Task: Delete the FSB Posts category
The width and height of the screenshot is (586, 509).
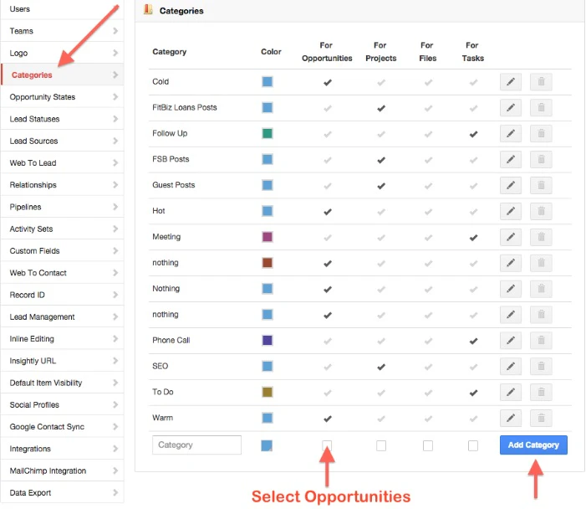Action: coord(541,159)
